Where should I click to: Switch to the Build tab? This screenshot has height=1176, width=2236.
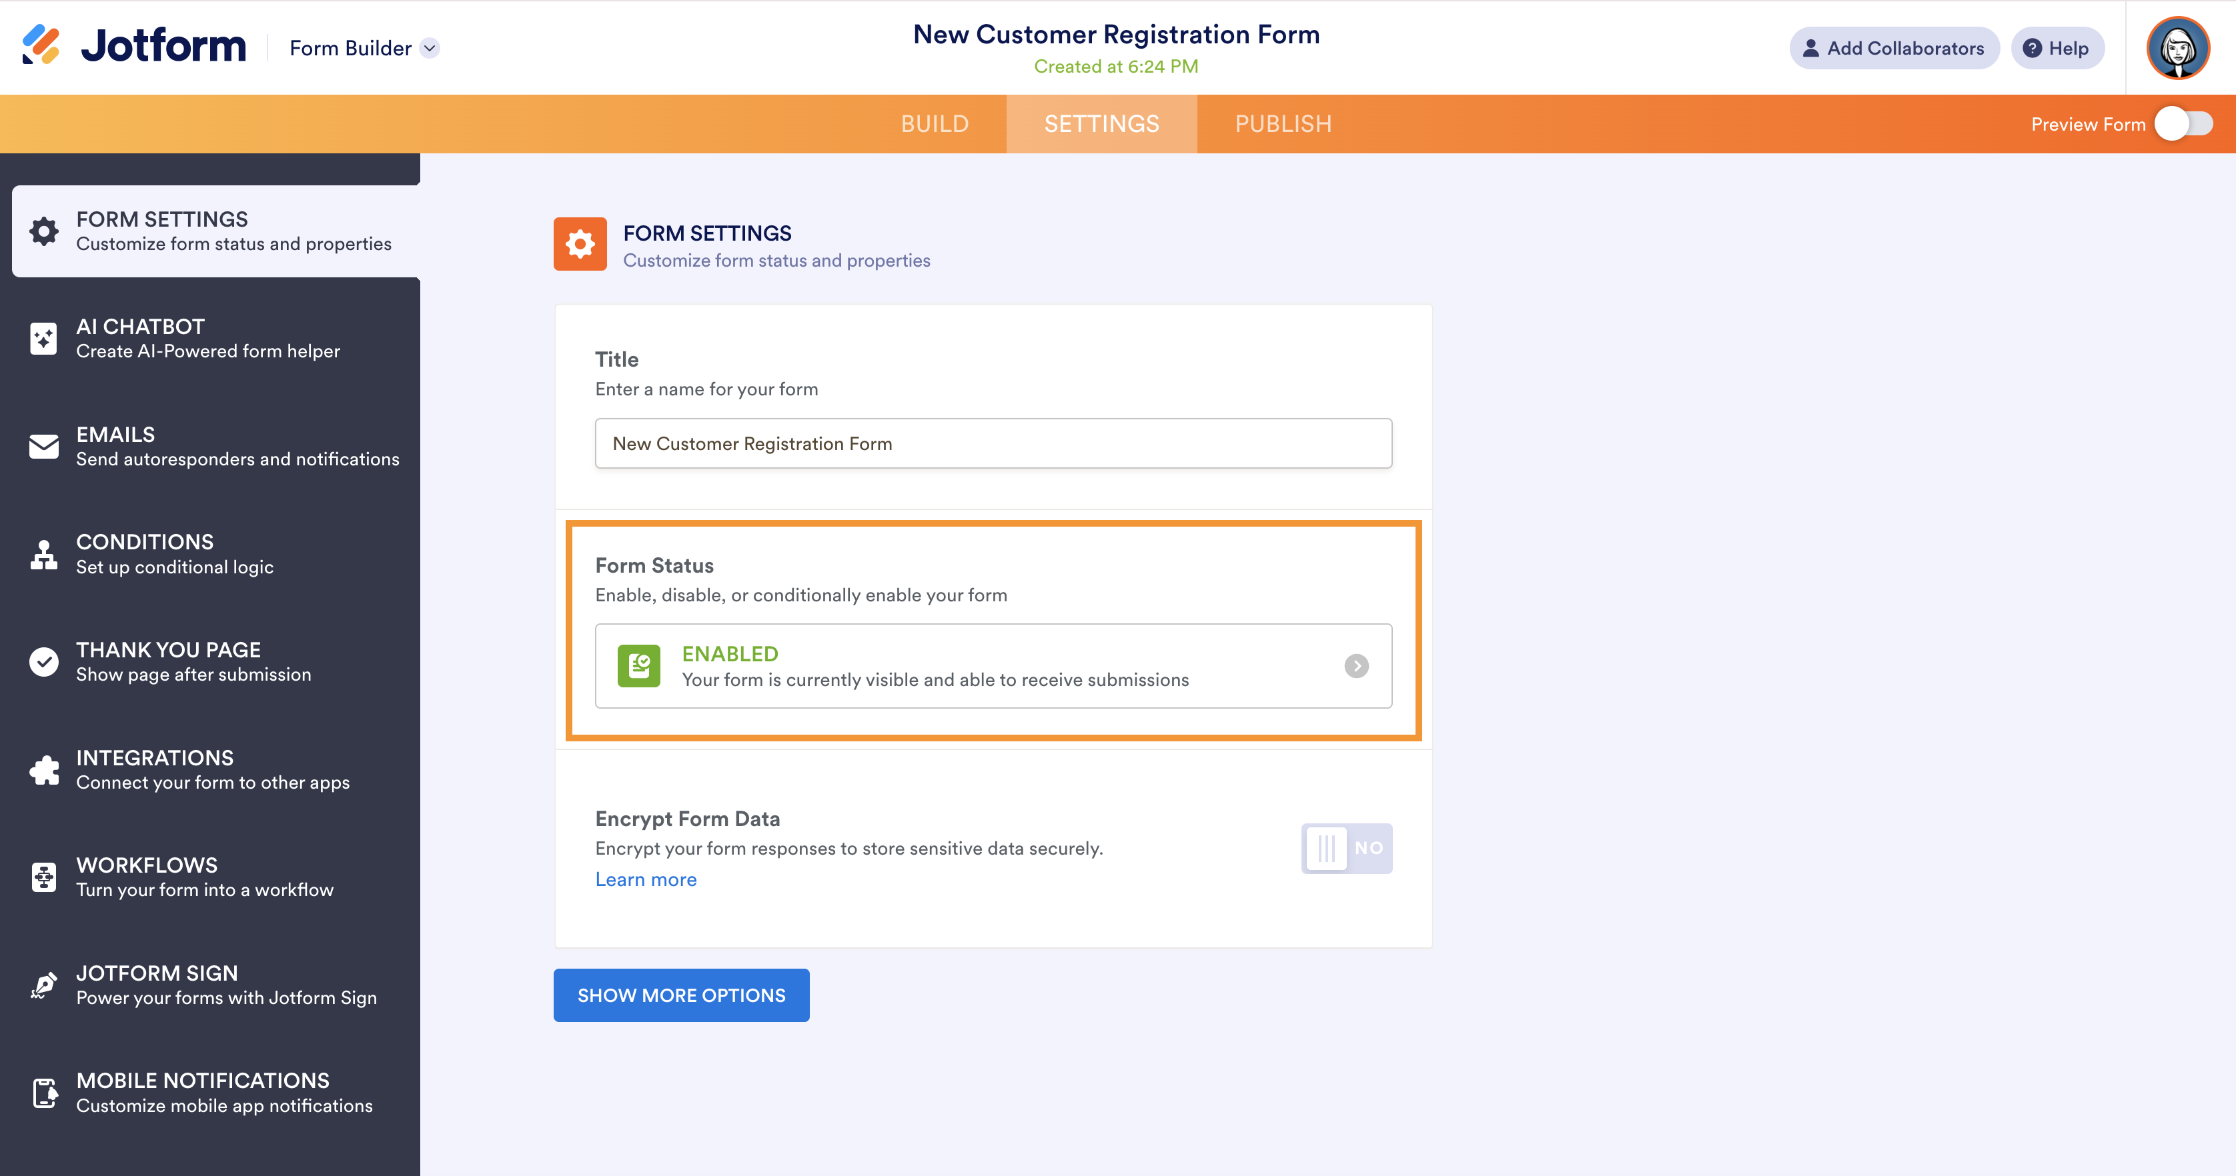point(934,124)
